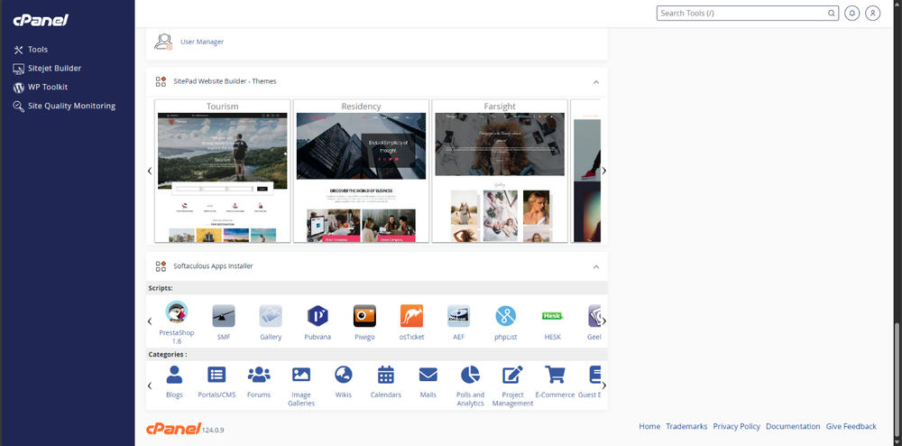Click the Softaculous section grid icon
The width and height of the screenshot is (902, 446).
pyautogui.click(x=161, y=266)
